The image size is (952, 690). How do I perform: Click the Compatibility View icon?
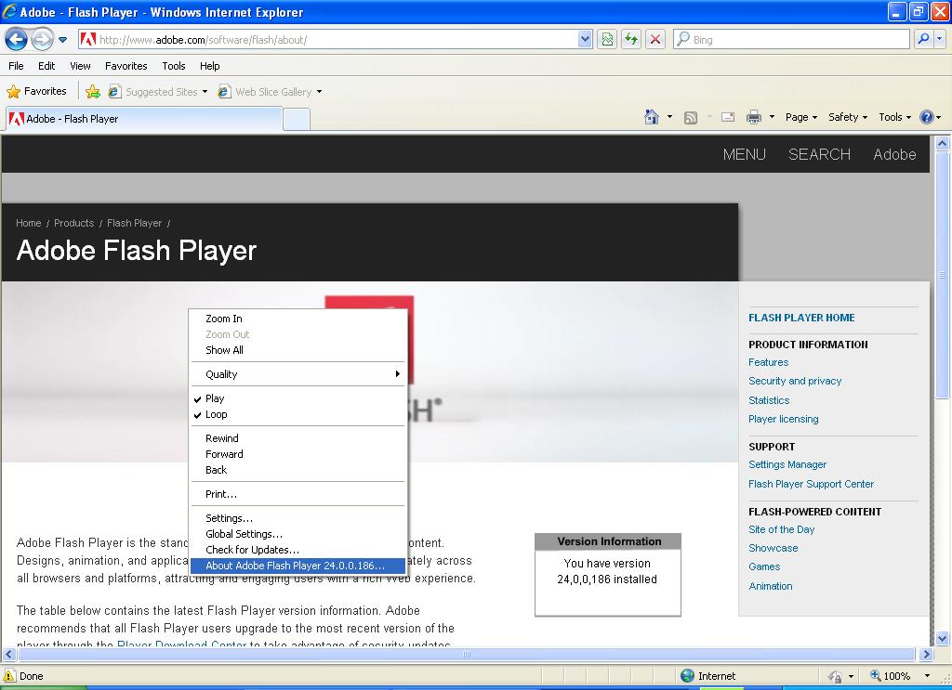607,40
